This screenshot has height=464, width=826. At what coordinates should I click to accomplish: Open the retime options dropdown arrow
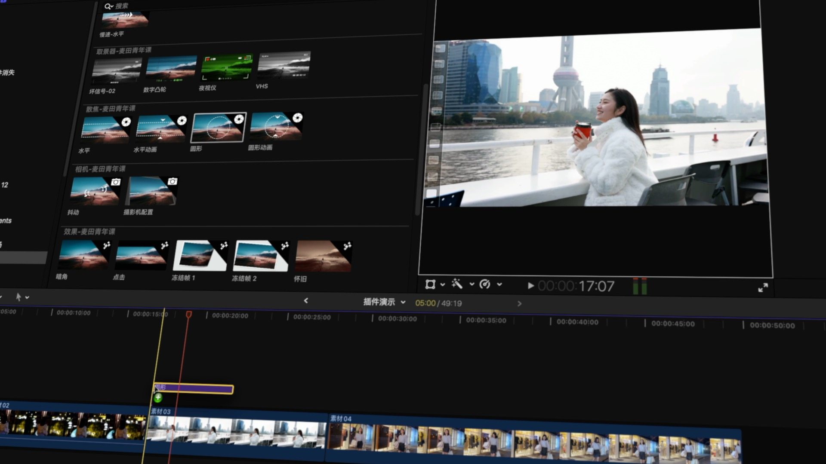[499, 284]
